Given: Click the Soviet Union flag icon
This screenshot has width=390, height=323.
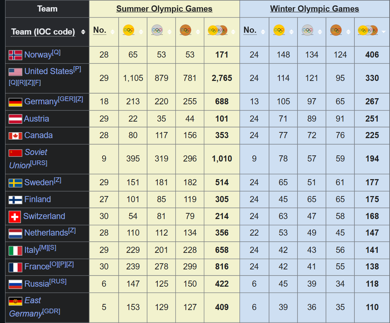Looking at the screenshot, I should [15, 153].
